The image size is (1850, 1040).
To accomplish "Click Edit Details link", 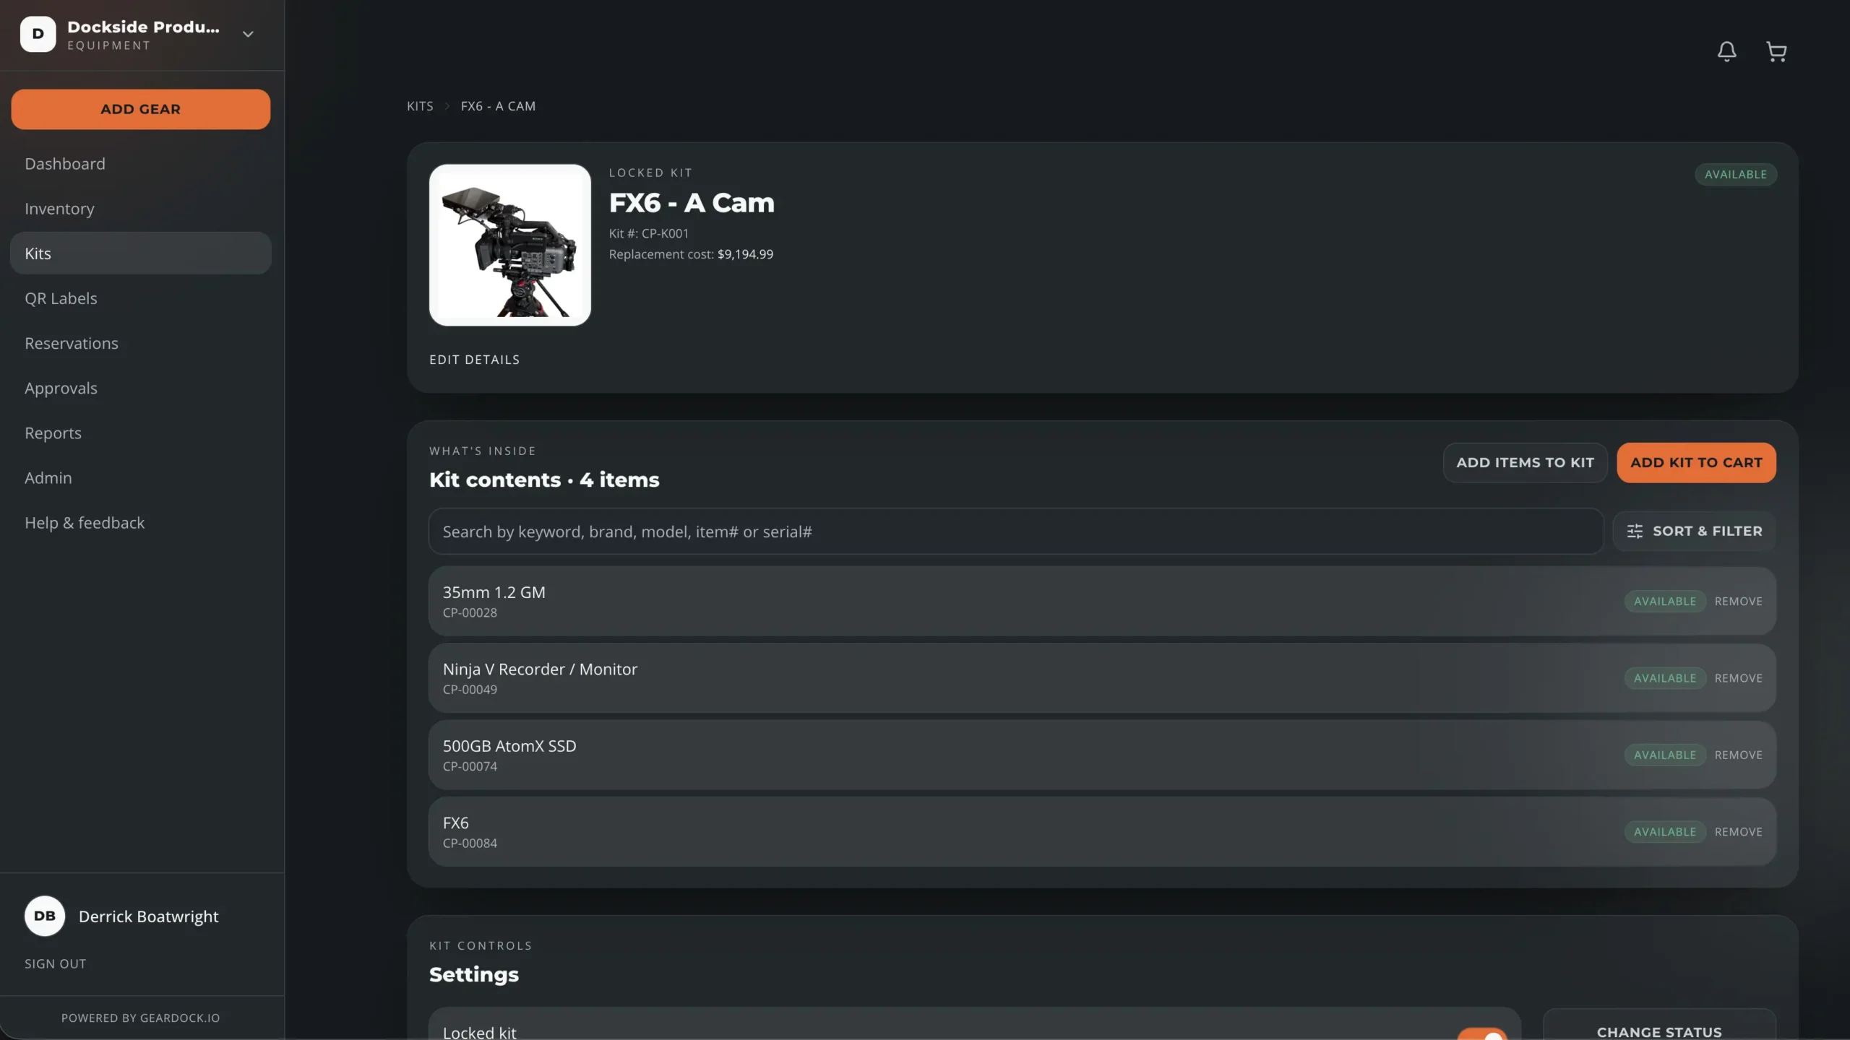I will coord(474,360).
